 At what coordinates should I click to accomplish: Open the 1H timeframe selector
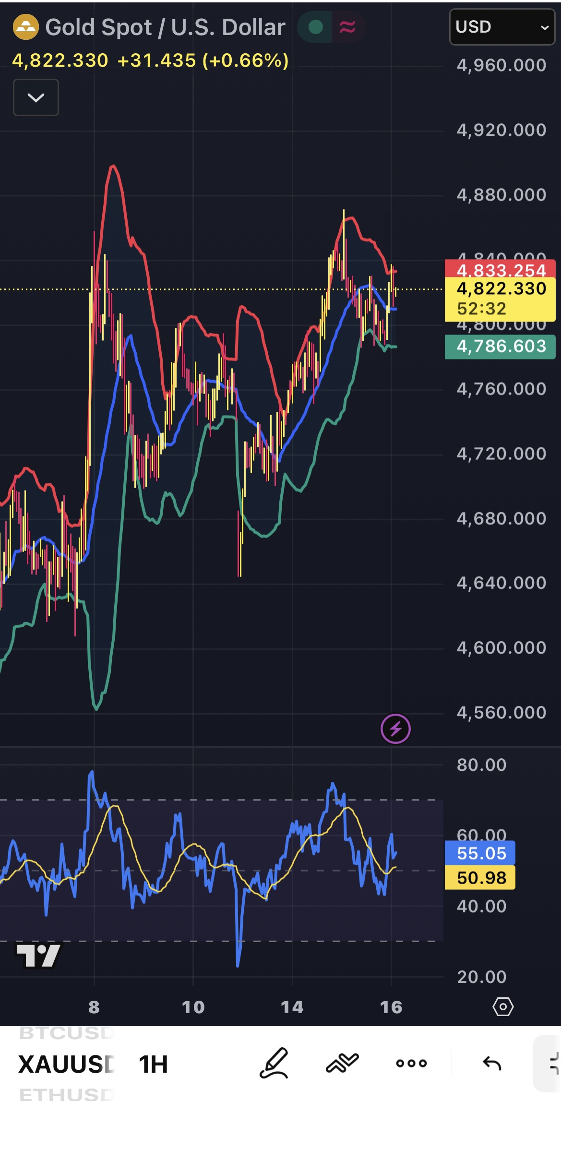tap(153, 1064)
